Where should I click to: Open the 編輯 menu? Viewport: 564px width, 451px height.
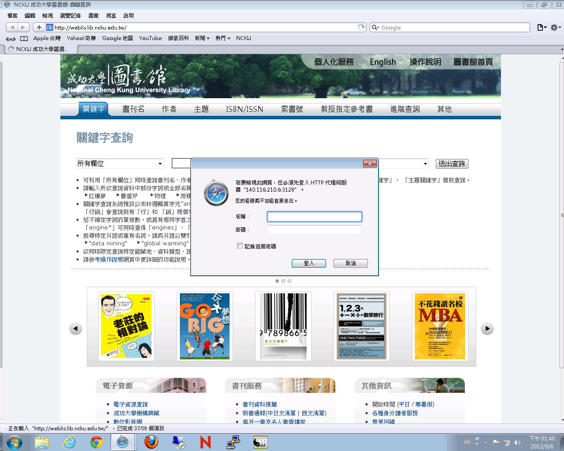(30, 15)
